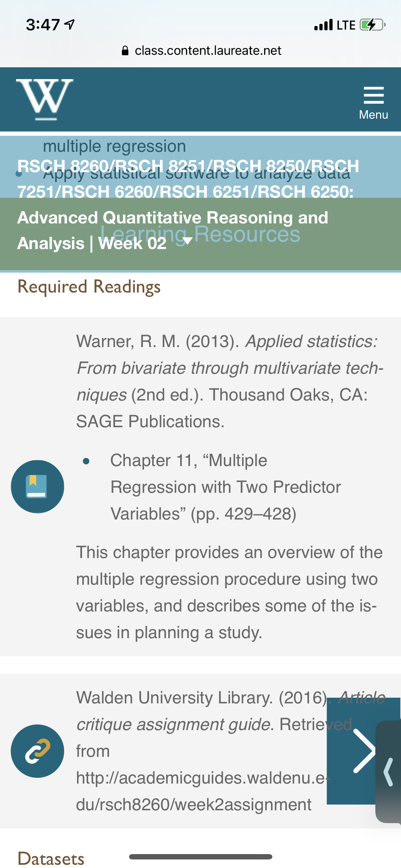The width and height of the screenshot is (401, 868).
Task: Tap the lock icon in address bar
Action: click(125, 51)
